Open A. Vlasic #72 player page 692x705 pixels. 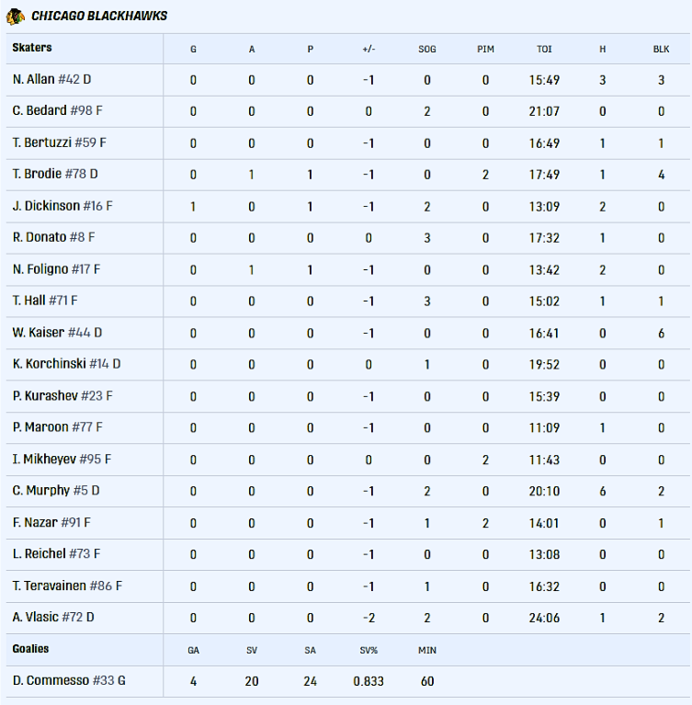53,618
